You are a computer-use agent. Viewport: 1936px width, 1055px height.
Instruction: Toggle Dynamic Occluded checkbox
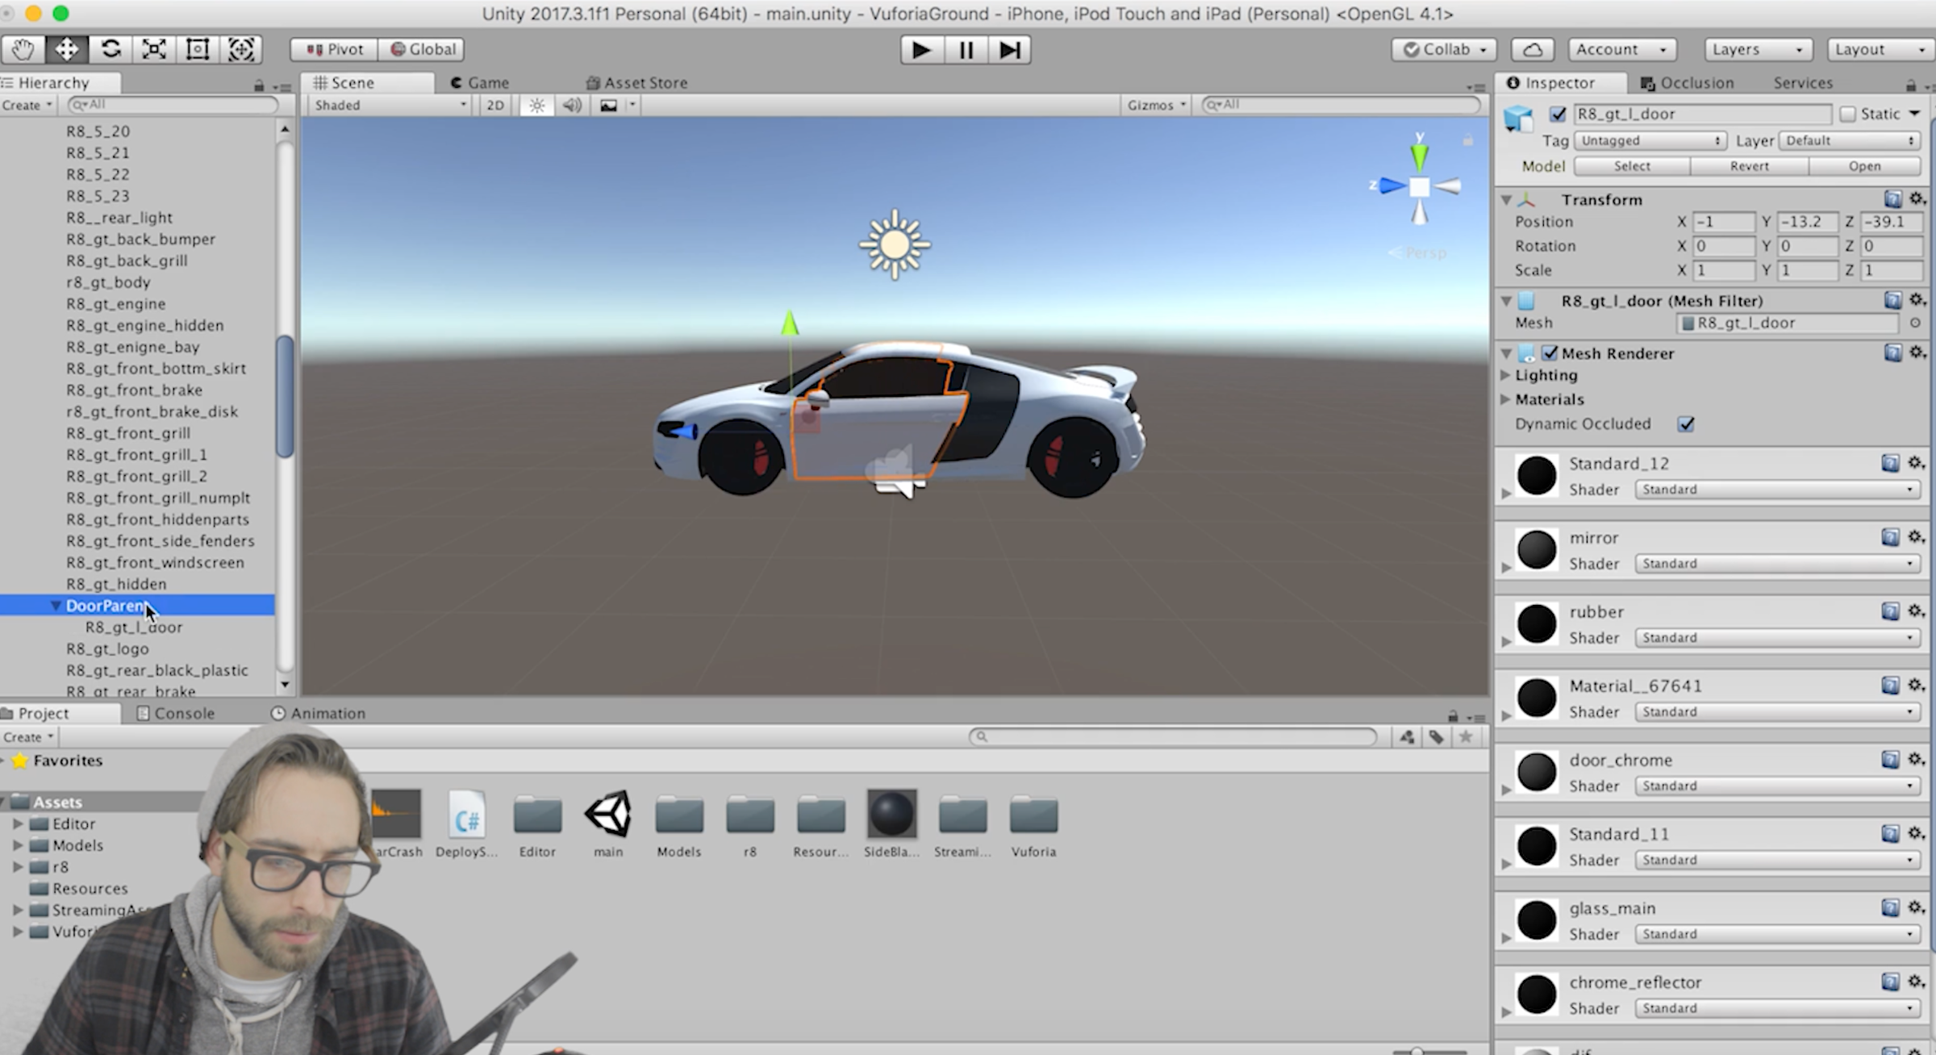tap(1686, 424)
